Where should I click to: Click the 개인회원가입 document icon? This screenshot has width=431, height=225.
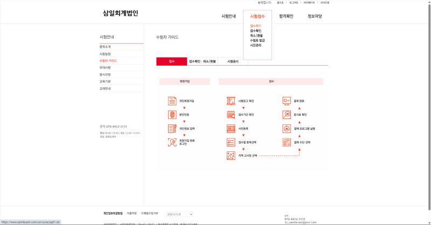tap(172, 101)
